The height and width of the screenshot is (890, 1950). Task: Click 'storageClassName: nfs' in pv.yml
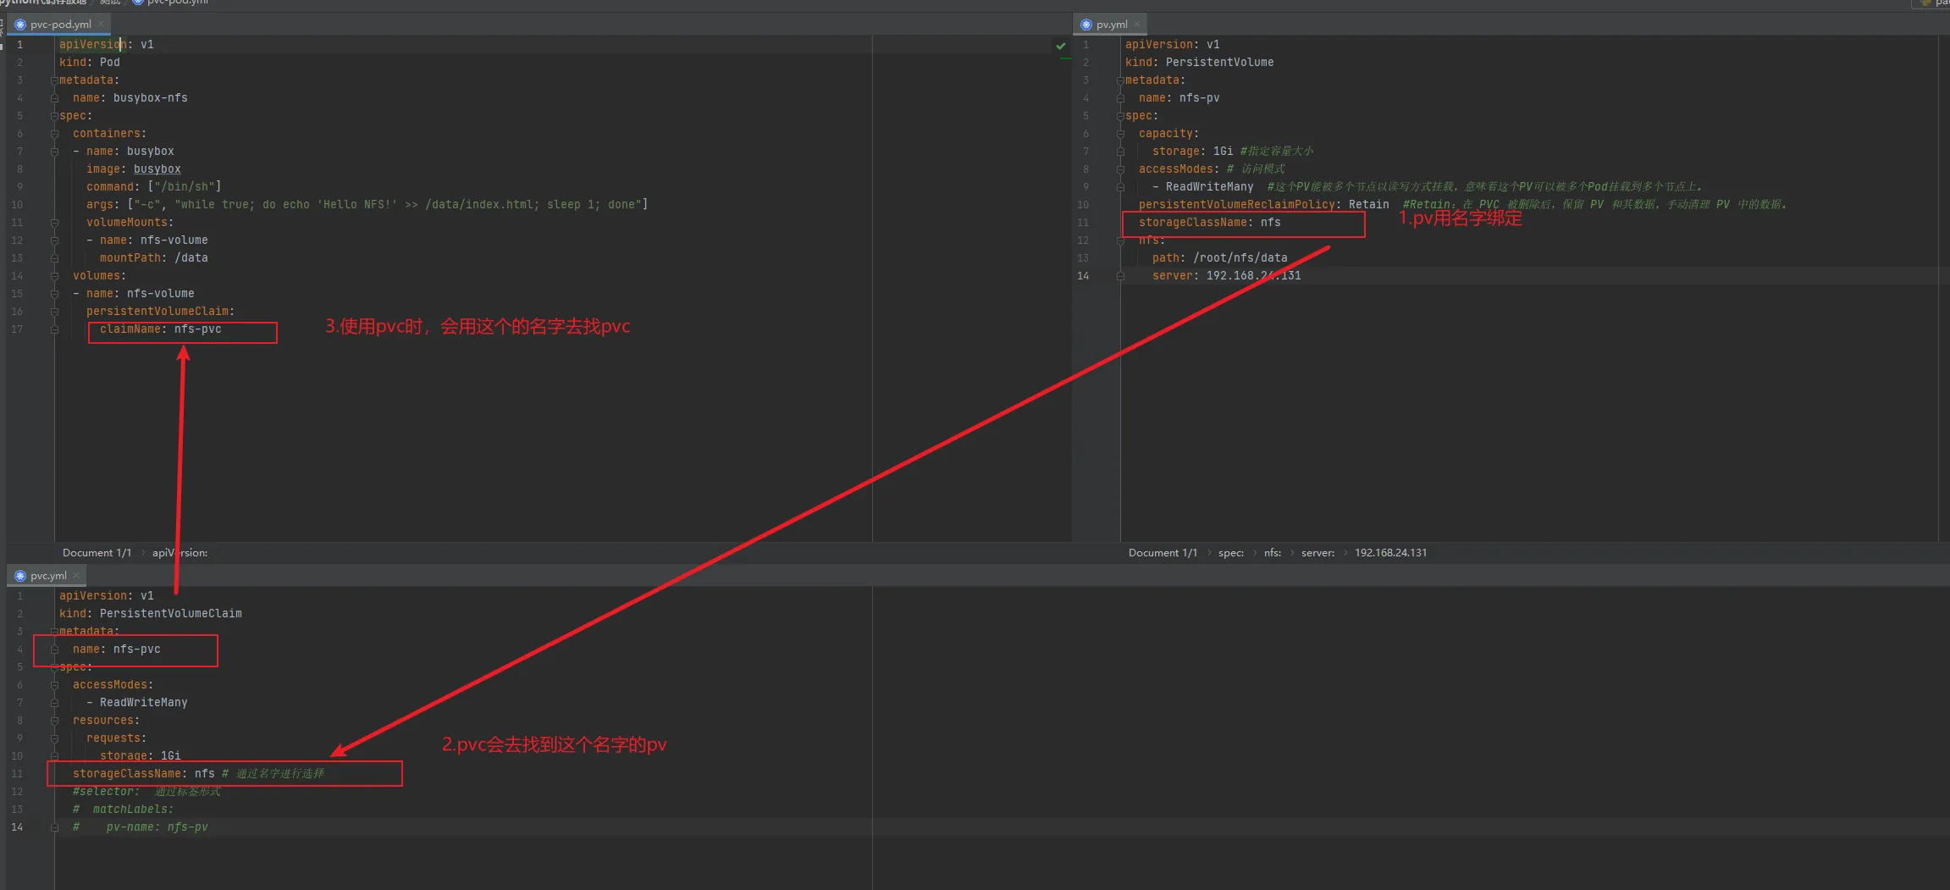1209,223
